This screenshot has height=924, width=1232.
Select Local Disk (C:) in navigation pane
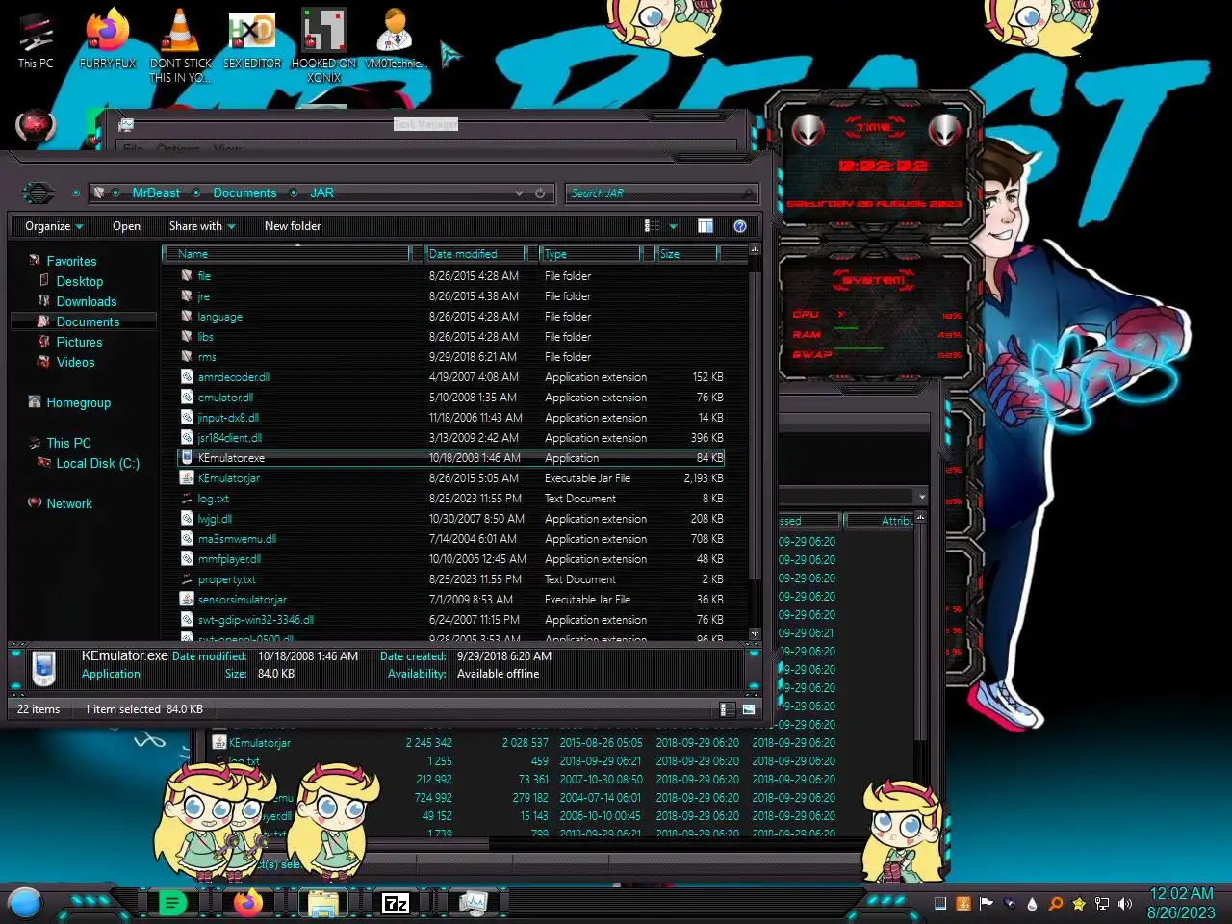(x=97, y=463)
